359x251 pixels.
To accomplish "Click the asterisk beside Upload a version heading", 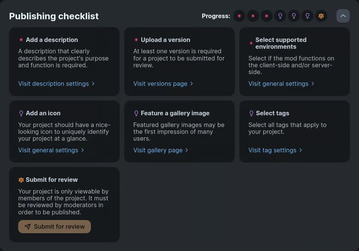I will click(136, 40).
